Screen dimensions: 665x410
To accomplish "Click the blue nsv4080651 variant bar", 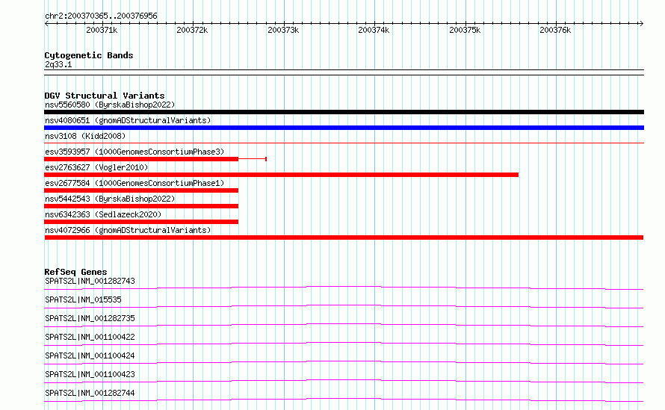I will click(x=344, y=128).
